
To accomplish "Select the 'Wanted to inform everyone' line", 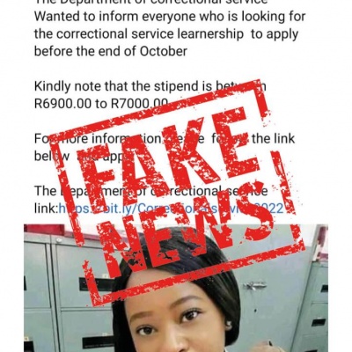I will [170, 17].
